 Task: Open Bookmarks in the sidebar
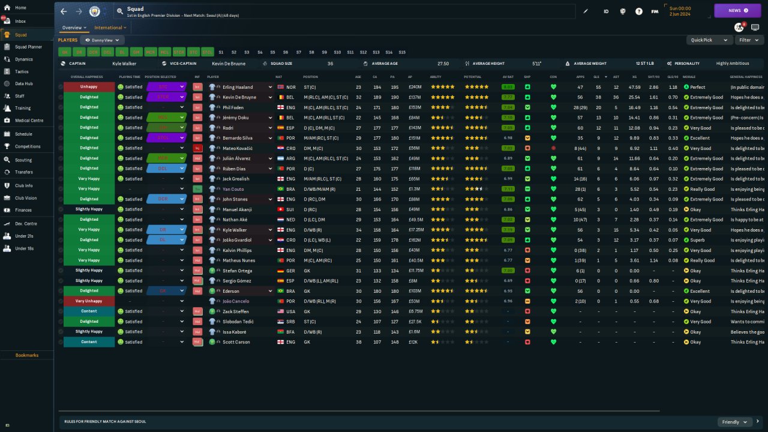(27, 355)
